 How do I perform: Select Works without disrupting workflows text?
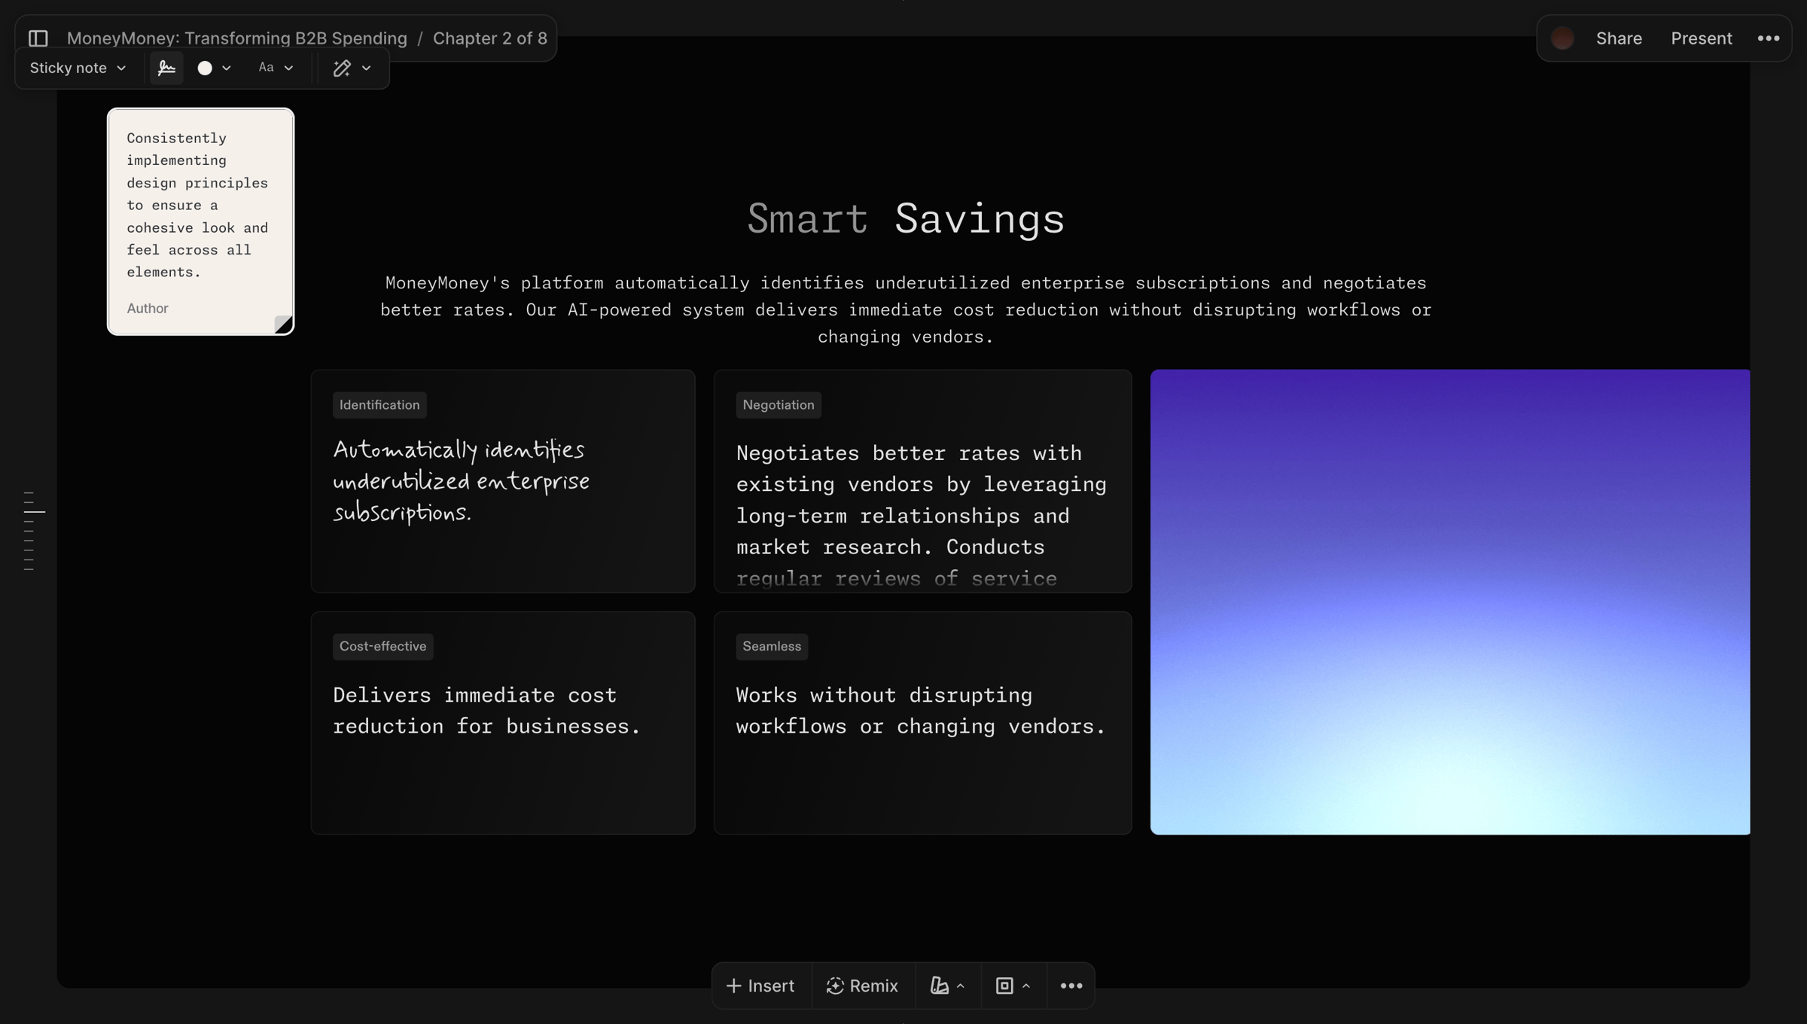(x=921, y=711)
